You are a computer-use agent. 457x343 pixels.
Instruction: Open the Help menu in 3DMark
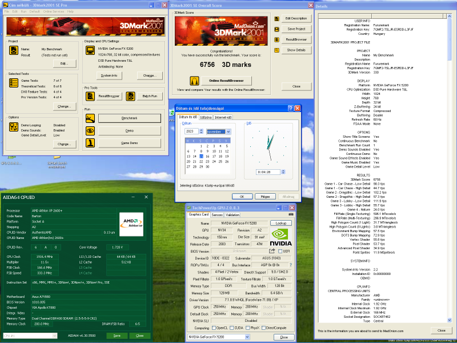70,11
